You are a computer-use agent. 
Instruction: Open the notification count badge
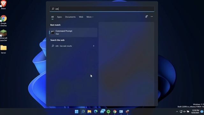[202, 111]
